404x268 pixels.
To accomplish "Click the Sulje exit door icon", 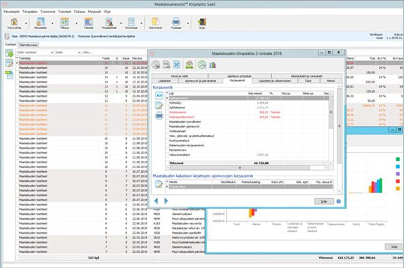I will [202, 22].
